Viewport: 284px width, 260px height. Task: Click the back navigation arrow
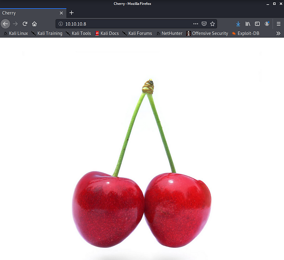coord(5,24)
